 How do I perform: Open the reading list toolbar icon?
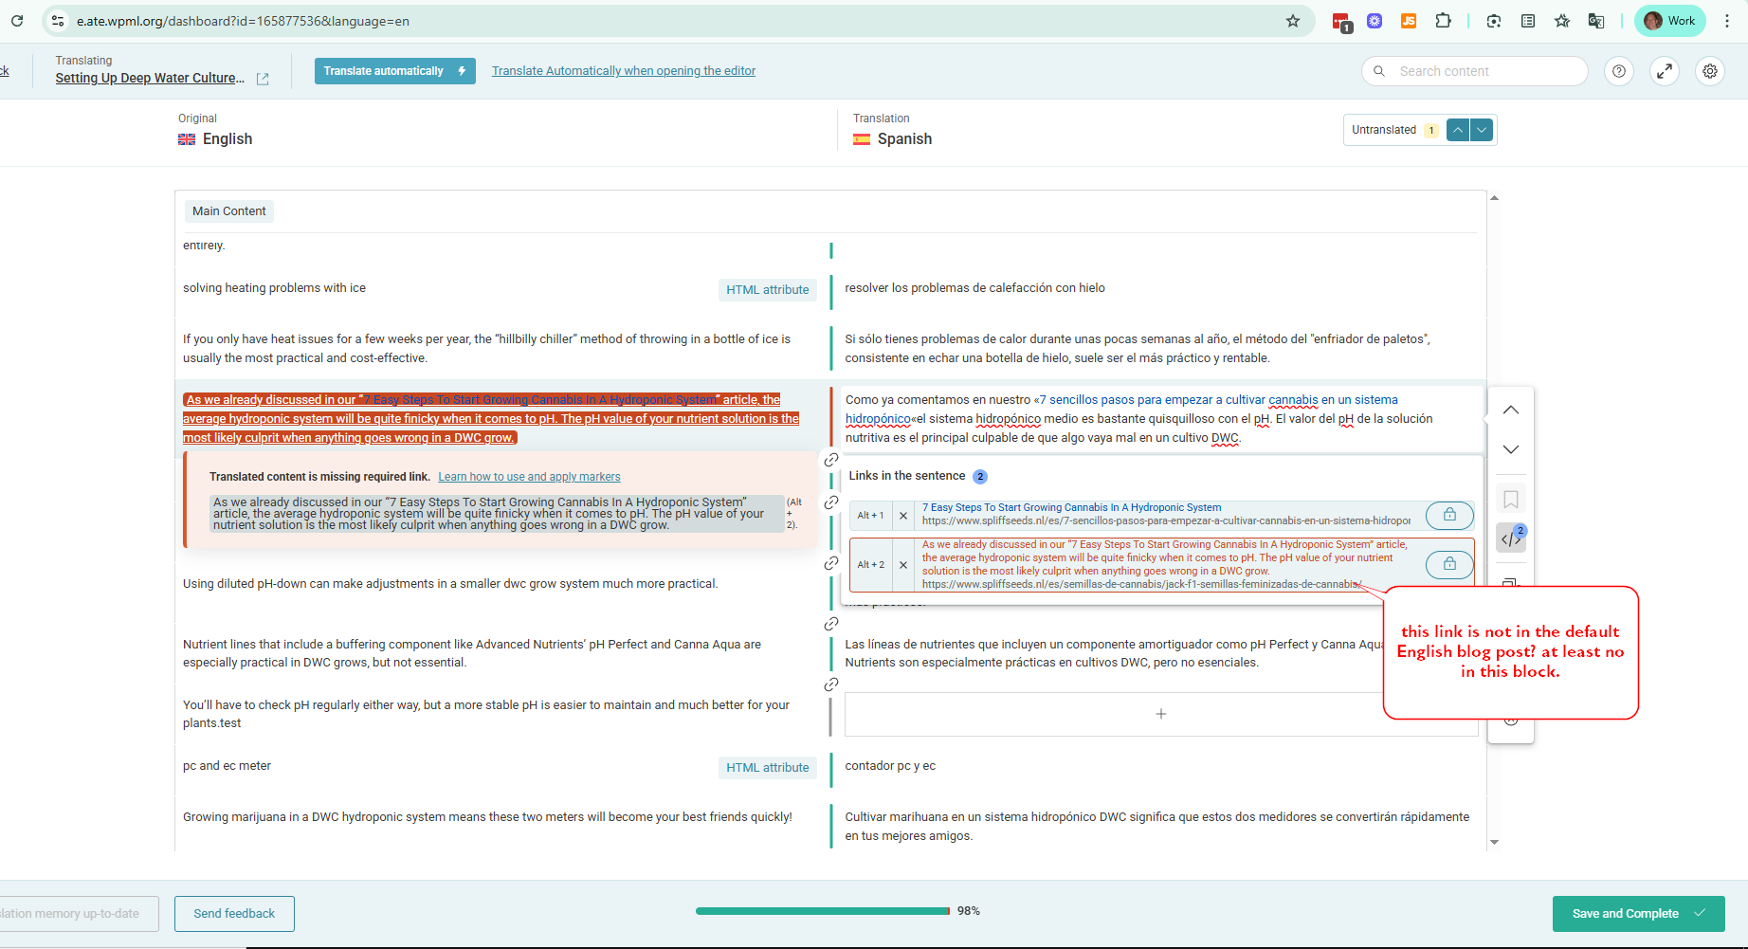[x=1528, y=21]
